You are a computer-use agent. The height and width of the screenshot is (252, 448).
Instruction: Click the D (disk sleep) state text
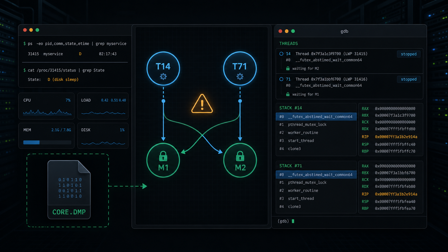tap(63, 80)
